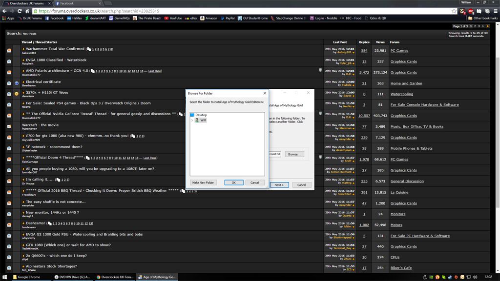Click Cancel in the installer window
This screenshot has height=281, width=500.
301,185
